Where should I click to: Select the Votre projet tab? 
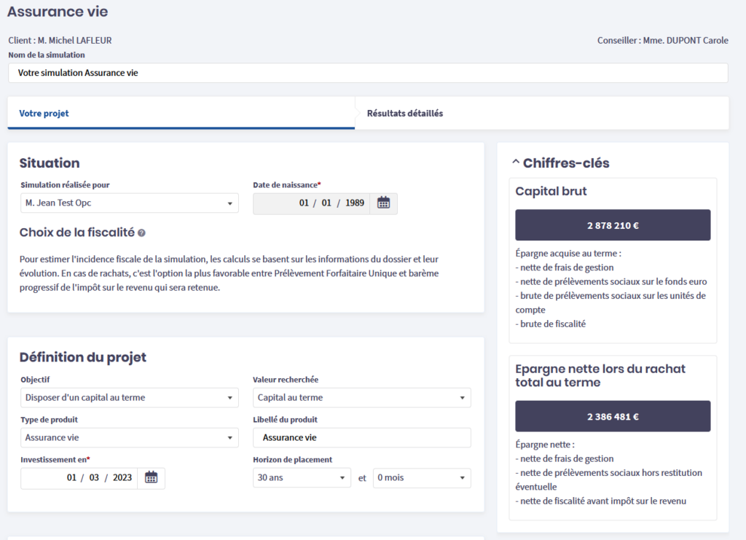click(44, 114)
